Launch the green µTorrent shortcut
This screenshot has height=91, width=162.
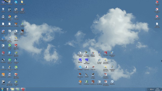click(x=16, y=68)
